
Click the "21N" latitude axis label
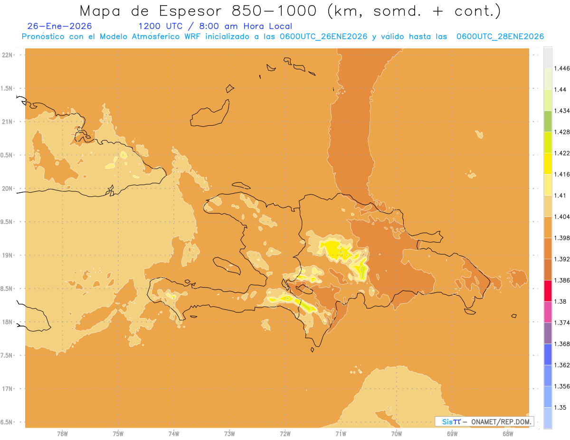[x=8, y=122]
